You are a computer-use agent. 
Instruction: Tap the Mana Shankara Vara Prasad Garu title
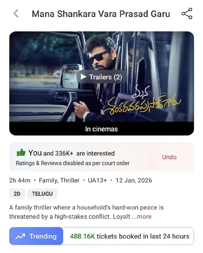coord(101,14)
